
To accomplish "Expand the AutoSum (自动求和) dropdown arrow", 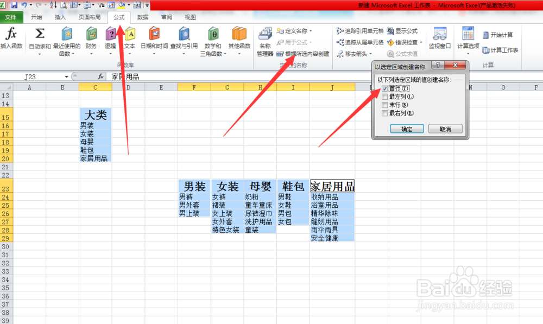I will point(40,54).
